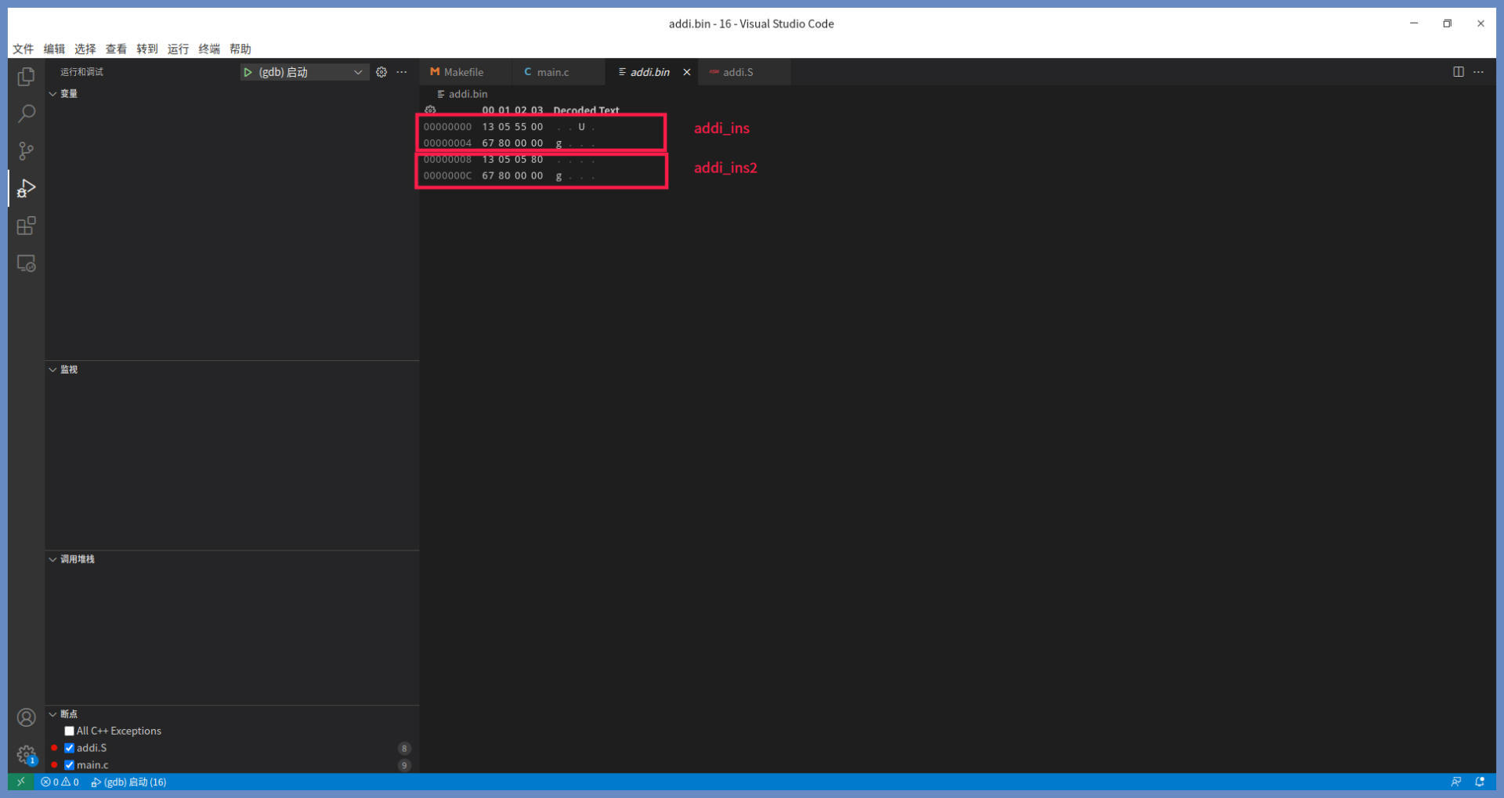Open Source Control view icon
The image size is (1504, 798).
point(26,151)
